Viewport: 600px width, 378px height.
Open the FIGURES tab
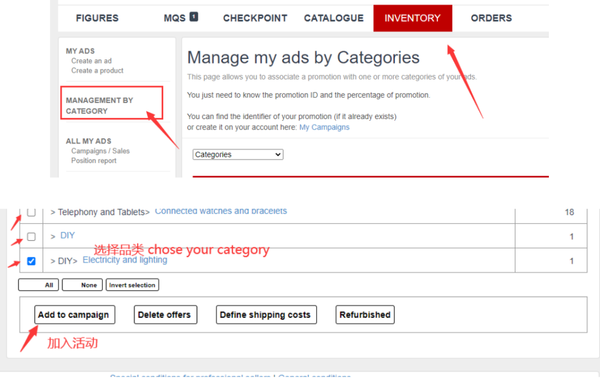coord(97,18)
